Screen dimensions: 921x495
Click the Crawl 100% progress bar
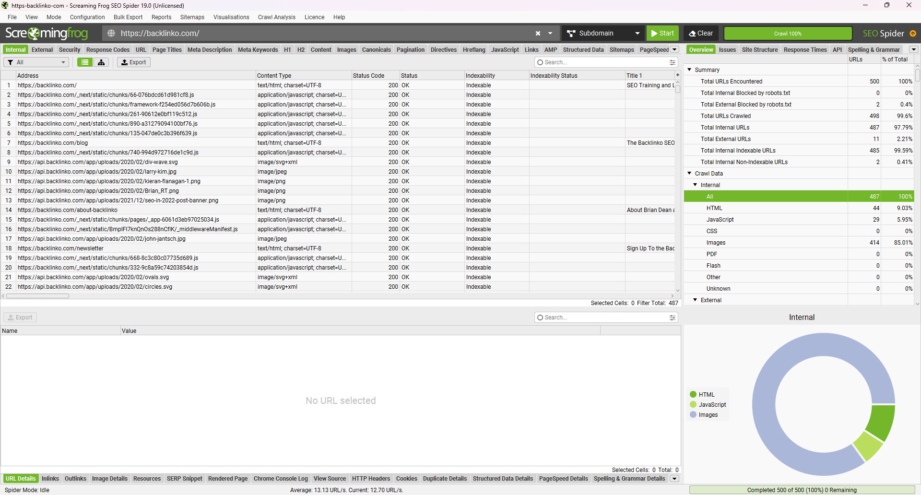click(x=788, y=34)
